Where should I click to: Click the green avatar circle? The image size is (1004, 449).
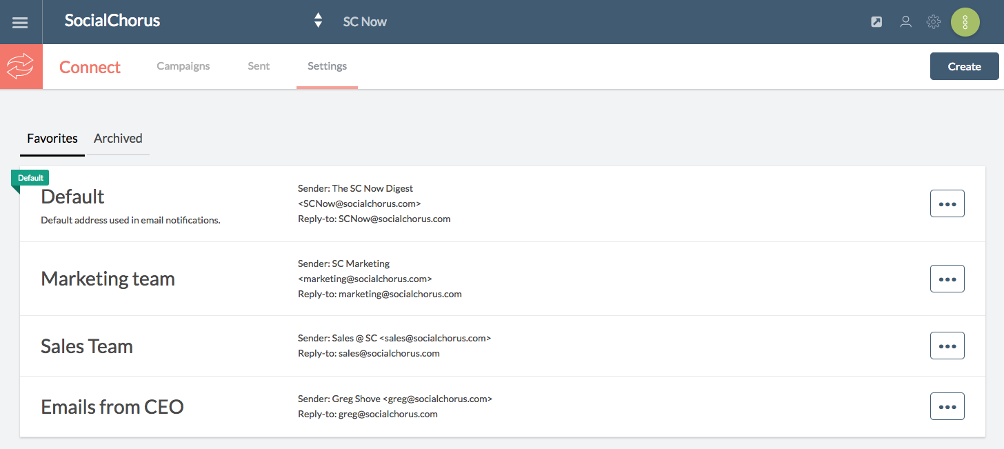[965, 22]
